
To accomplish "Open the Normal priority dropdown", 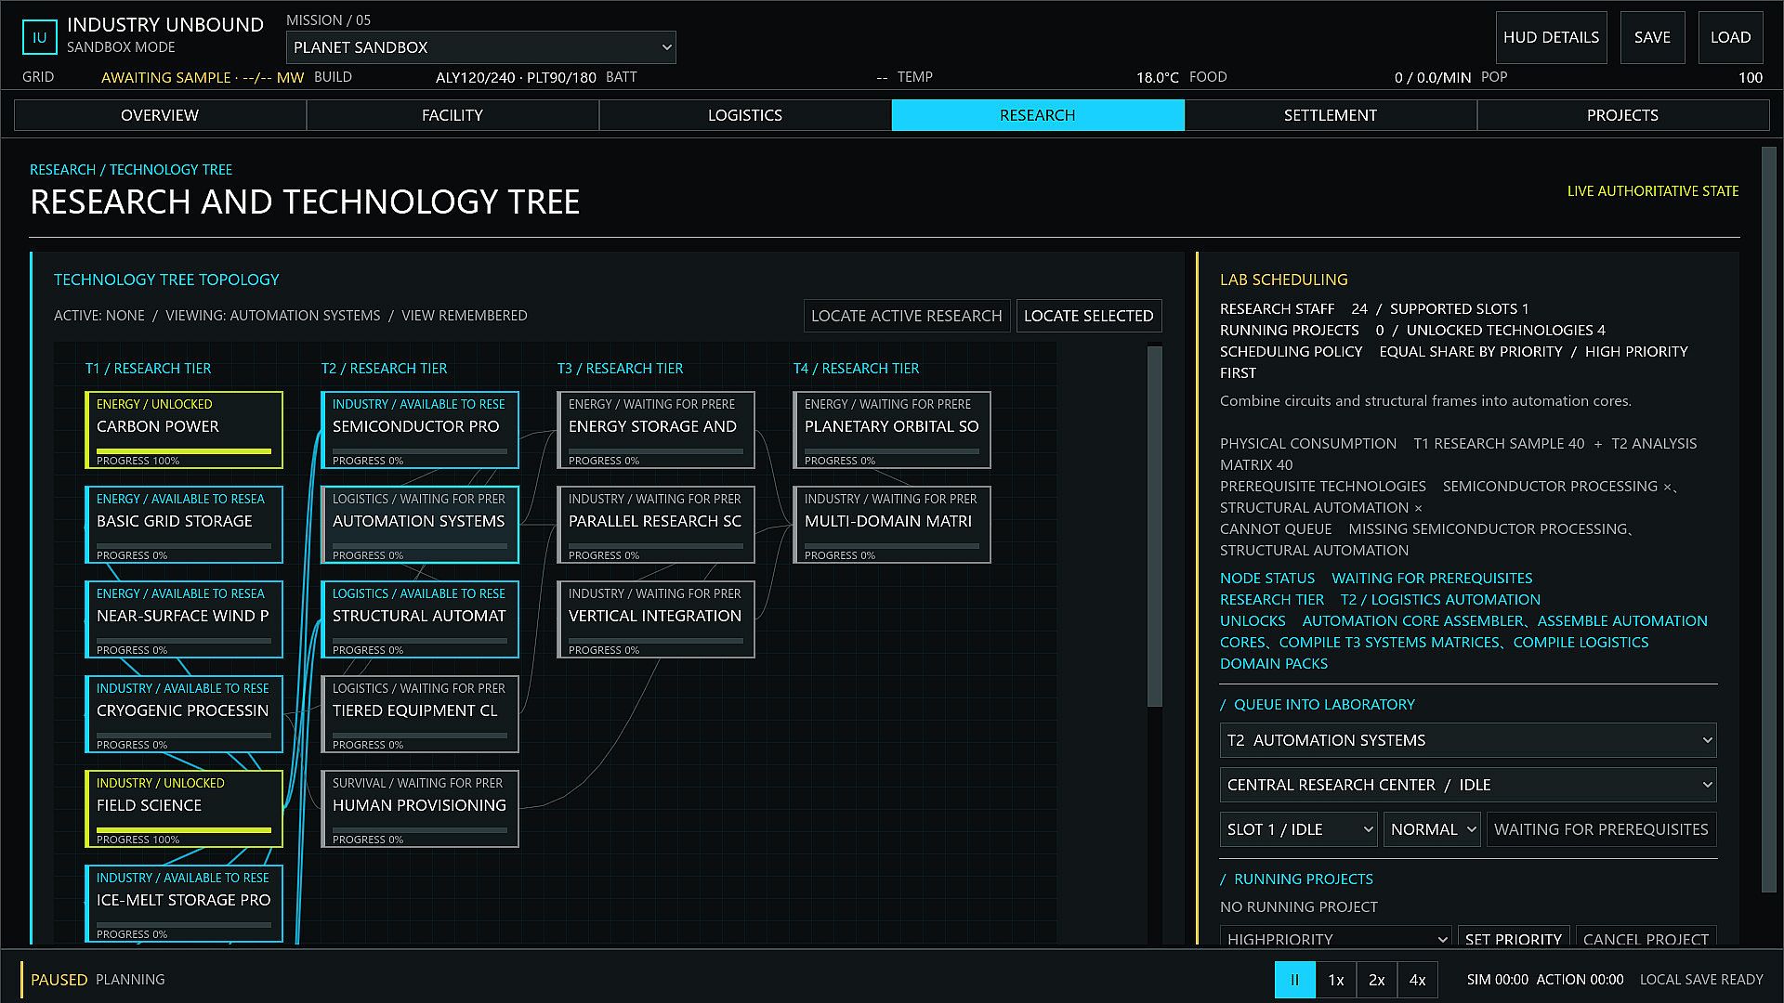I will click(x=1432, y=829).
